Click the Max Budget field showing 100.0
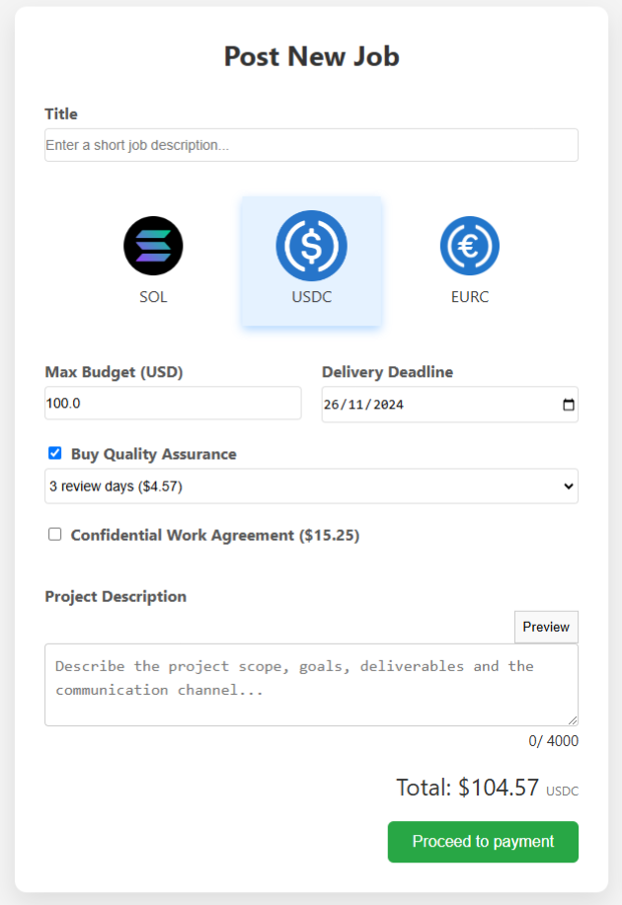 (x=173, y=403)
